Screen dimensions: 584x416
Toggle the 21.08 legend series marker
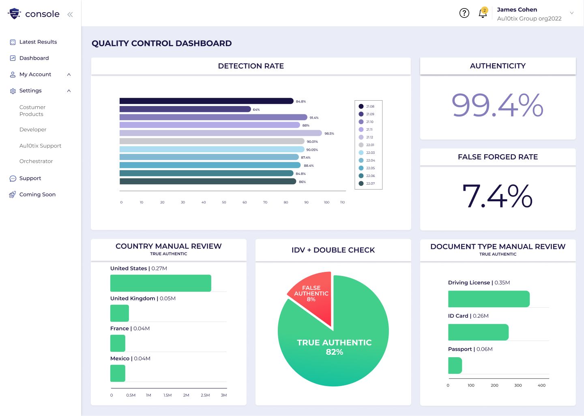pos(361,106)
